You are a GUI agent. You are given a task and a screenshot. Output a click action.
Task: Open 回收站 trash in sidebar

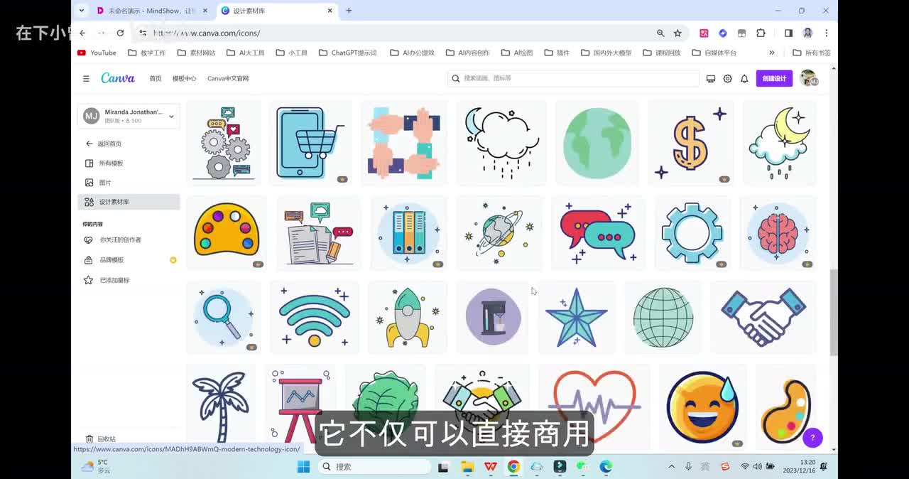point(107,439)
